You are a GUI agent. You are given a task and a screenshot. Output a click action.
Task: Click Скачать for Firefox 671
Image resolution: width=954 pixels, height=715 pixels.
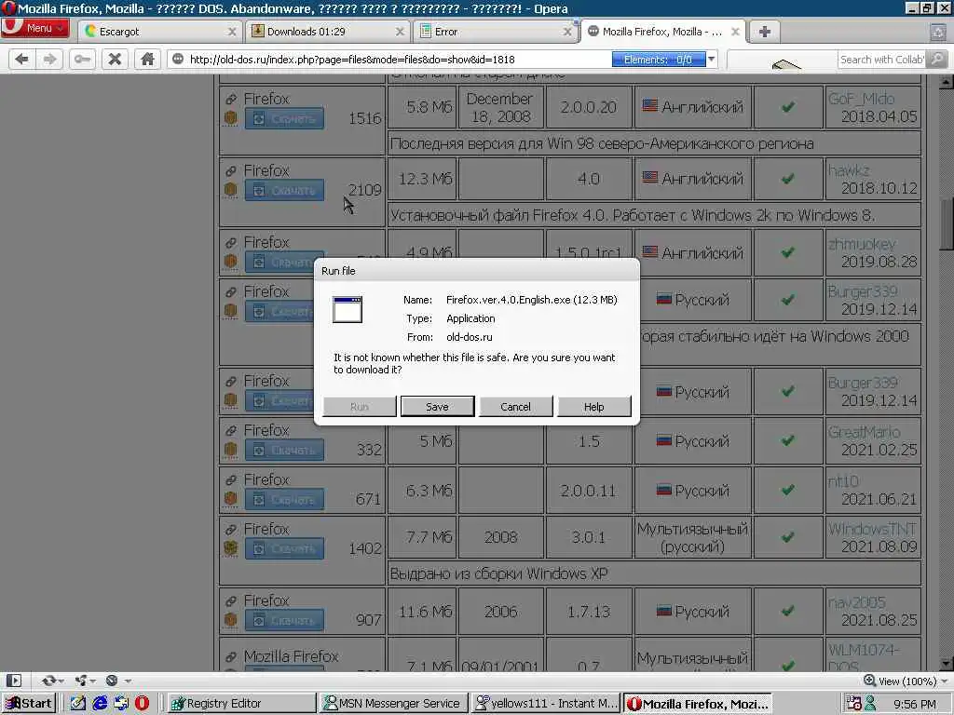[x=284, y=499]
